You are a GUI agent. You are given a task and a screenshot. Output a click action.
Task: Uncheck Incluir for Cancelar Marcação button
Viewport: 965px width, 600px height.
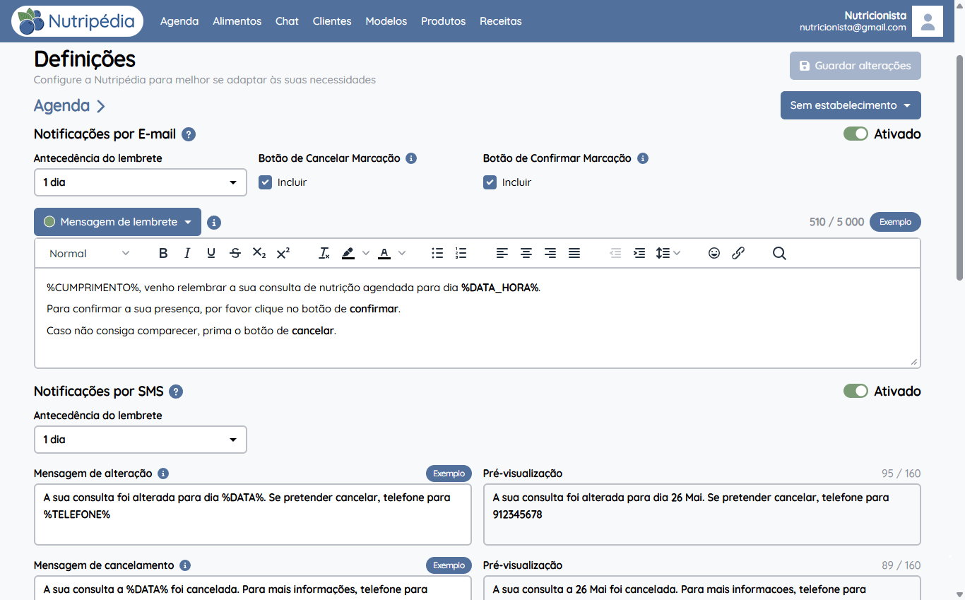tap(266, 182)
